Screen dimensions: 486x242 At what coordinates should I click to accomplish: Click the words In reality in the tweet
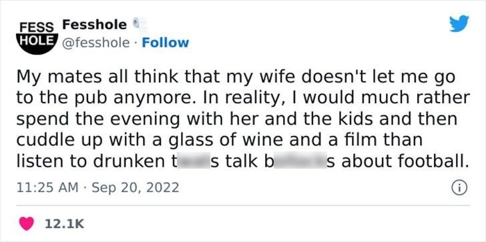[251, 99]
